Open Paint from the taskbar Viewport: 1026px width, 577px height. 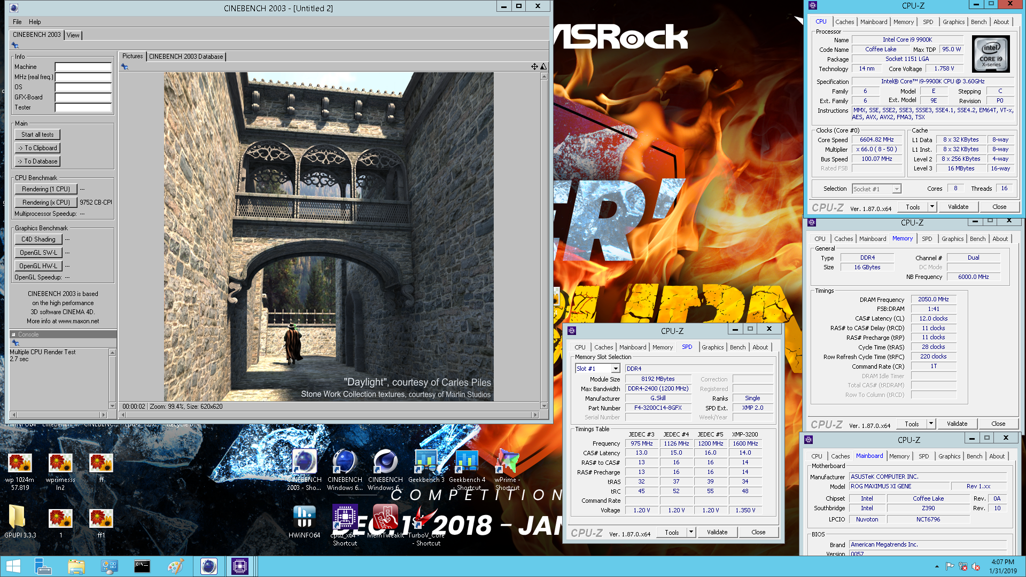tap(175, 566)
